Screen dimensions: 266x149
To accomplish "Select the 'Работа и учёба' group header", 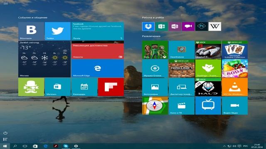I will tap(153, 17).
